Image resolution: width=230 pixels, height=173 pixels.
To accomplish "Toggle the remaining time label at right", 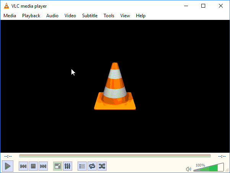I will (222, 156).
